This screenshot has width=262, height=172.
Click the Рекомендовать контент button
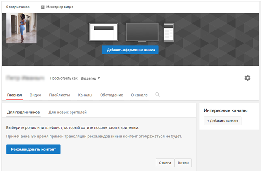[x=33, y=149]
